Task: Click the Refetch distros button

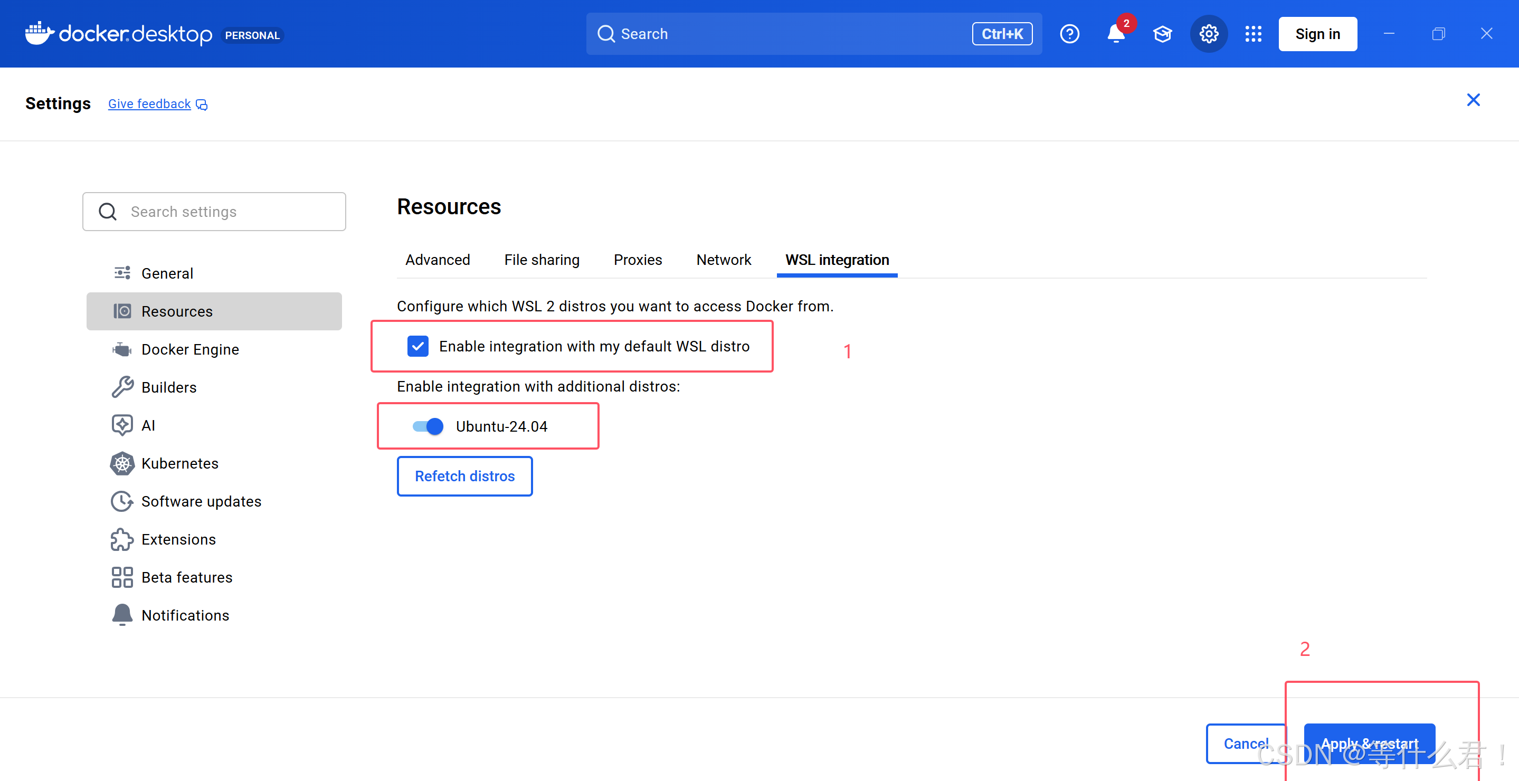Action: click(464, 477)
